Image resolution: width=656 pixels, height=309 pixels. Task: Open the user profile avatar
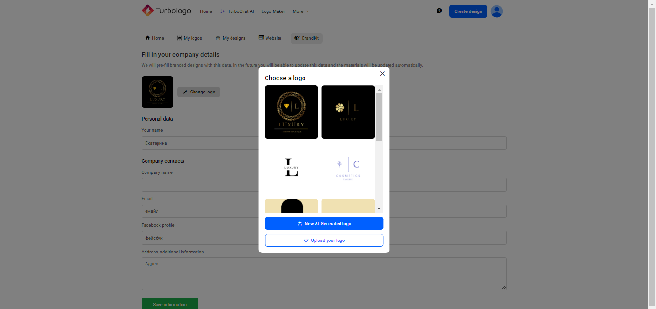click(497, 11)
